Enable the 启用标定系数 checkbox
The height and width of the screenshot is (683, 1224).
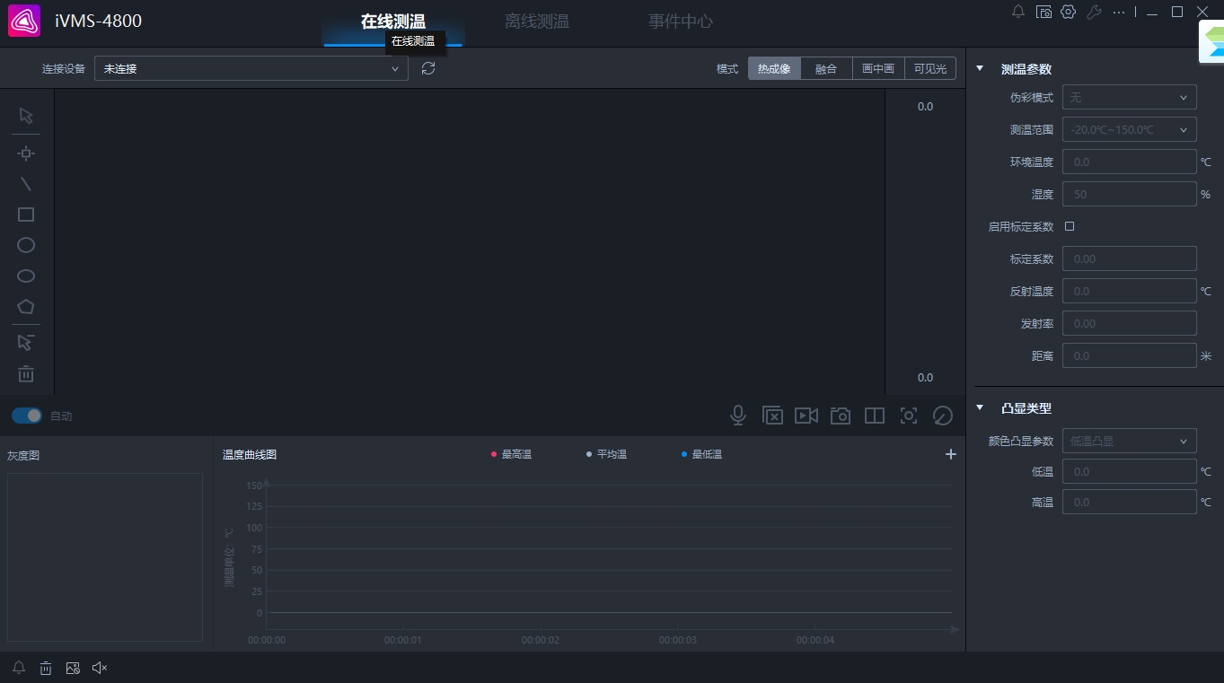(x=1070, y=226)
